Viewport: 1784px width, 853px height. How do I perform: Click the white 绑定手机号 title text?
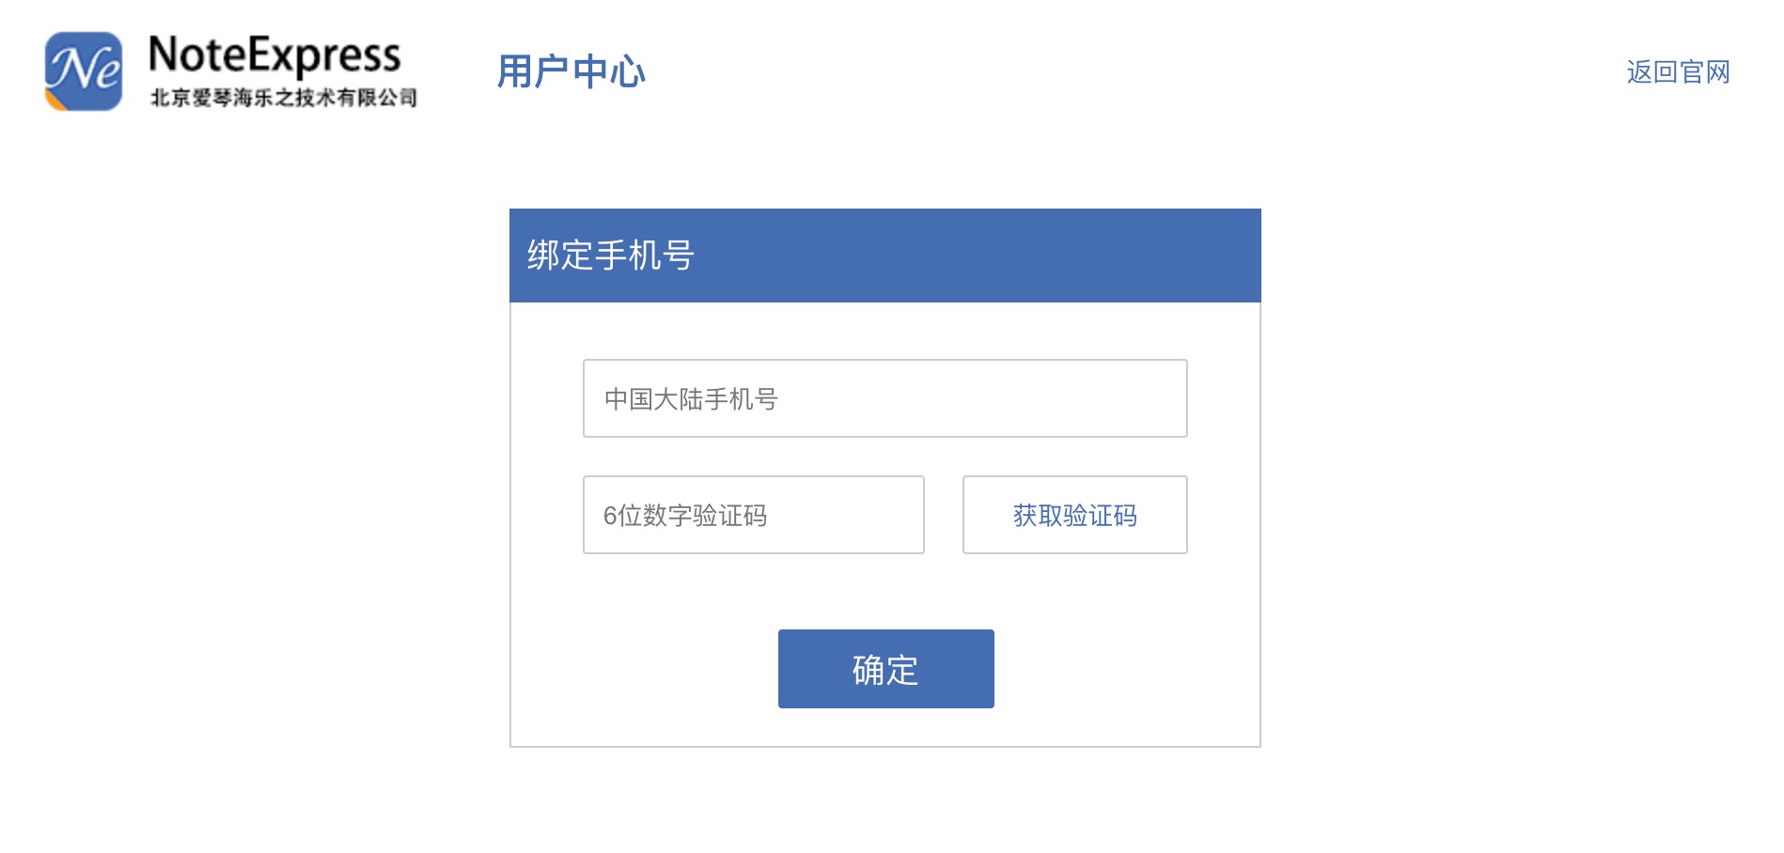(610, 256)
